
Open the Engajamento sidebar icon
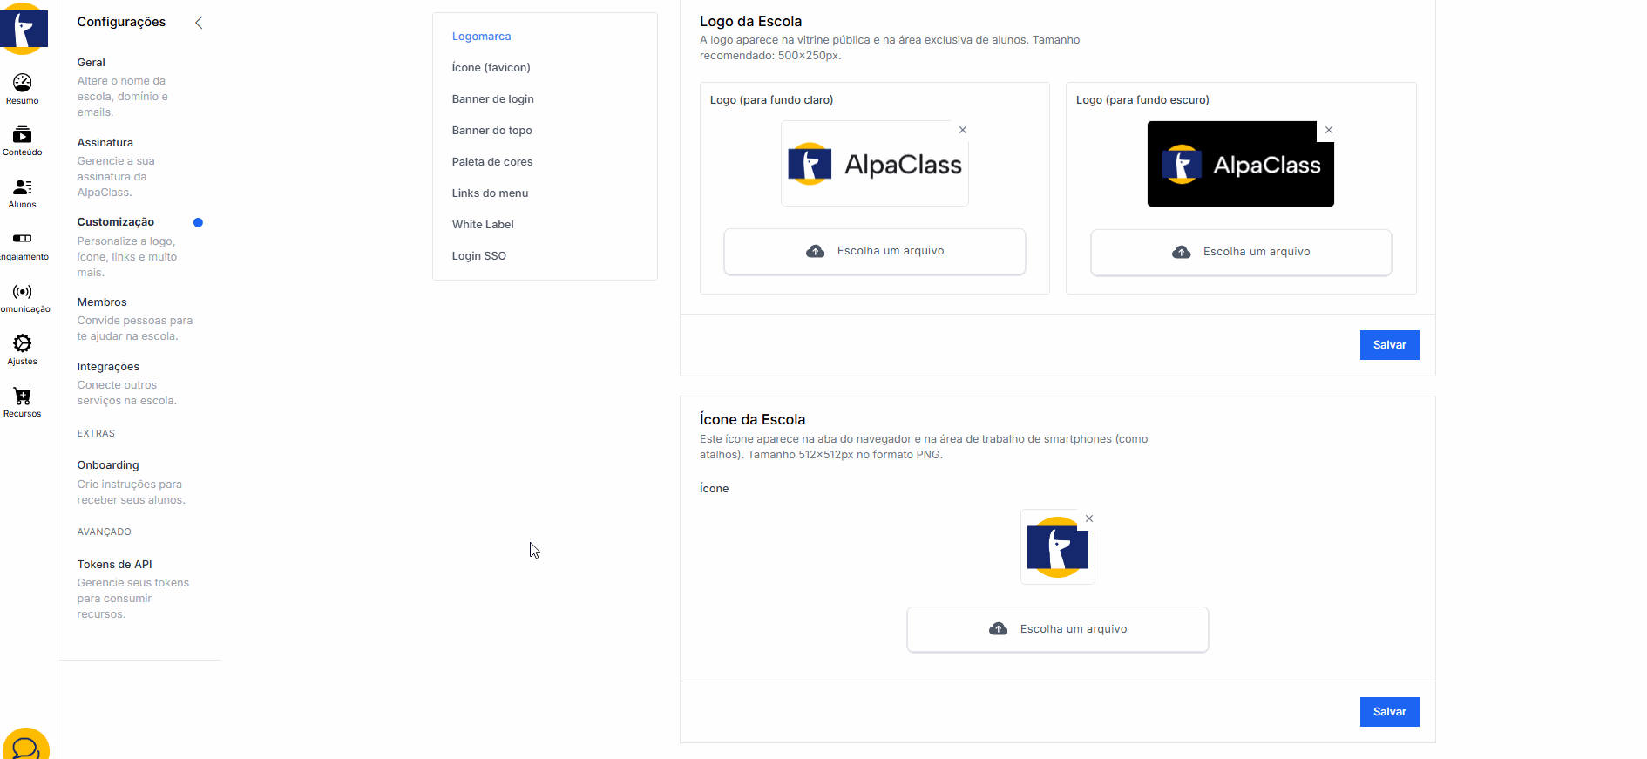click(x=23, y=240)
